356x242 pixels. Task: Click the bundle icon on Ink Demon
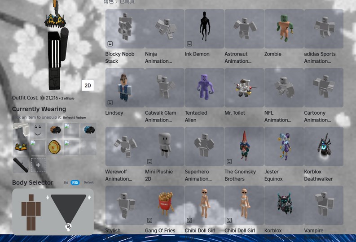[x=189, y=44]
